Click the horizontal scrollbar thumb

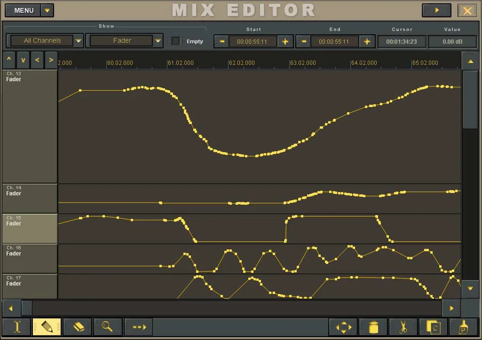pos(27,309)
